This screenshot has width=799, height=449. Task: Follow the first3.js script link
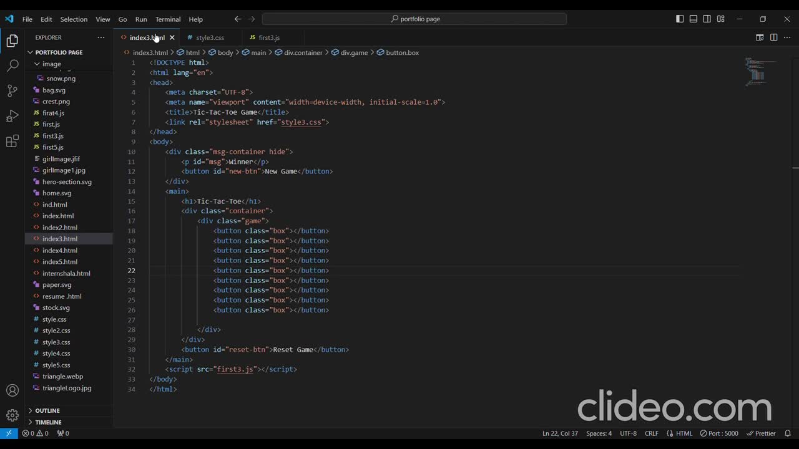pyautogui.click(x=235, y=369)
